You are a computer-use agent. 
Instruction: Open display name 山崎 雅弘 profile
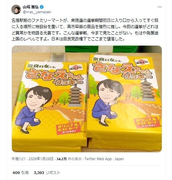(31, 7)
